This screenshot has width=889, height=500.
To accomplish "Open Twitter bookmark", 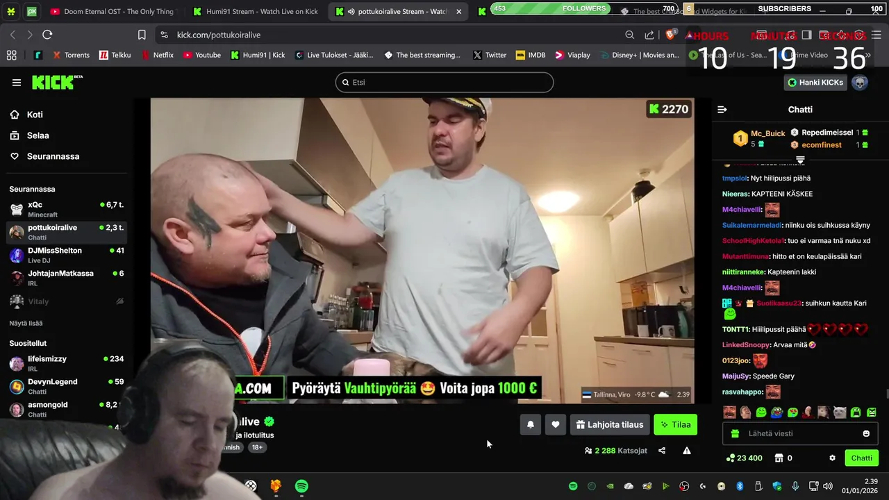I will tap(490, 55).
